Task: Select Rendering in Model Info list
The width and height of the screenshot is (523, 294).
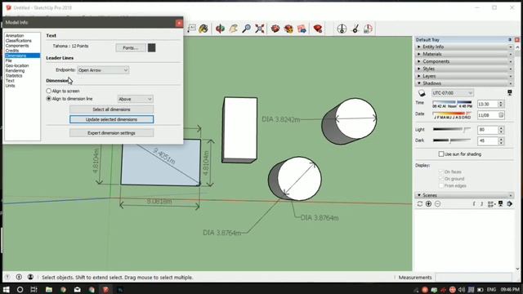Action: coord(15,71)
